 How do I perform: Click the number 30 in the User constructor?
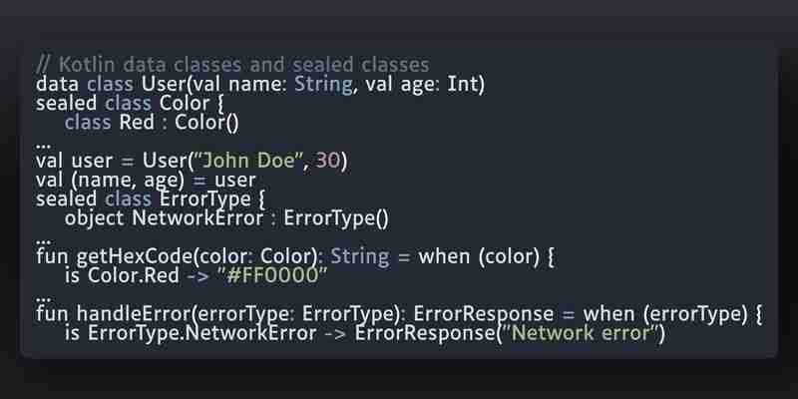tap(328, 161)
